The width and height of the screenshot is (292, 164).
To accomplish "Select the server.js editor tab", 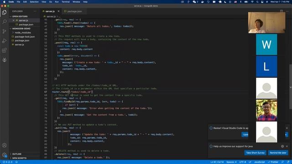I will point(50,11).
